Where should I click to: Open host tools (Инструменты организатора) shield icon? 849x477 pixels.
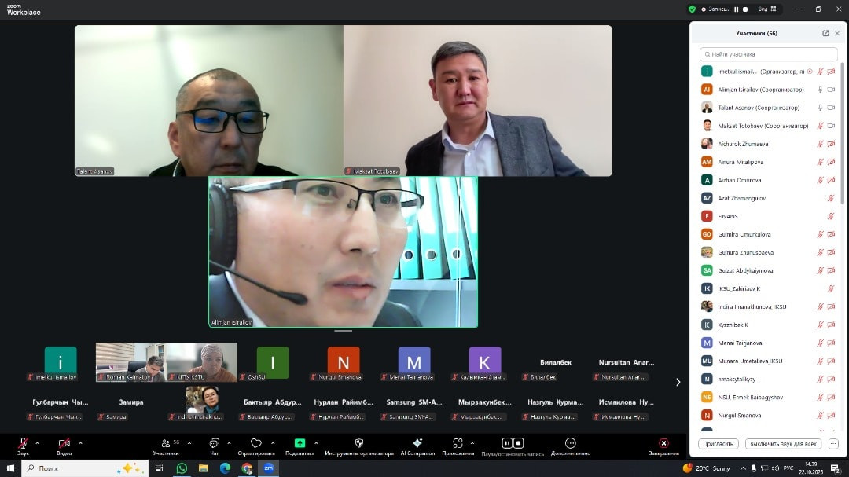tap(359, 444)
